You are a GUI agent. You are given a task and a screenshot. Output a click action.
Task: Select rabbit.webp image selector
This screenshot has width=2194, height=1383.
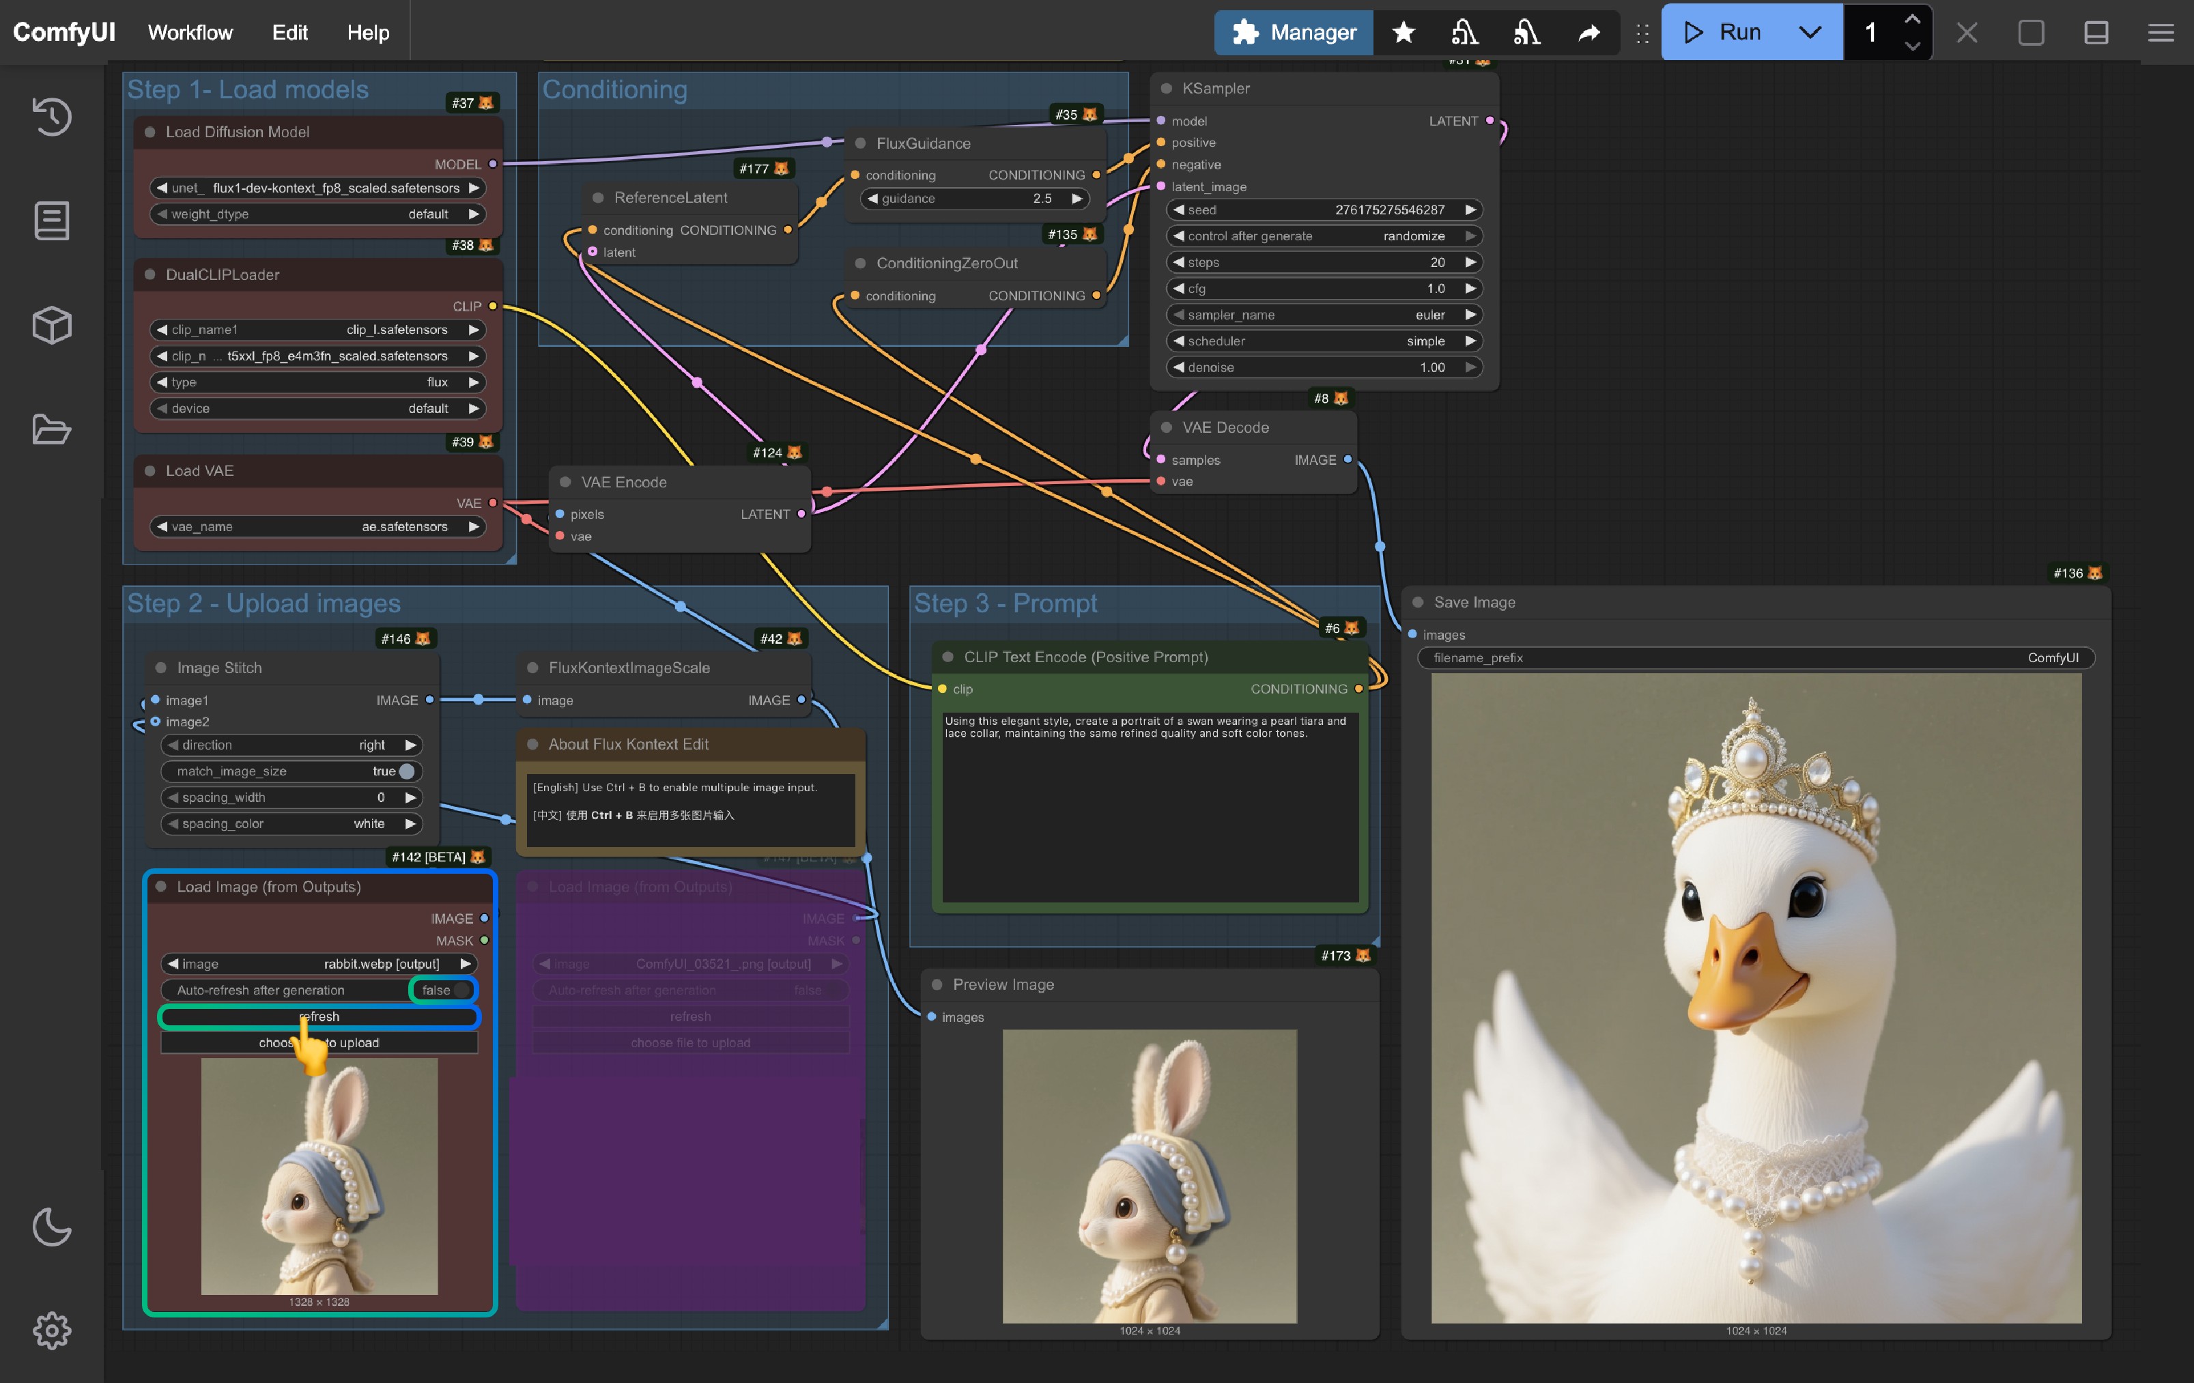click(319, 964)
